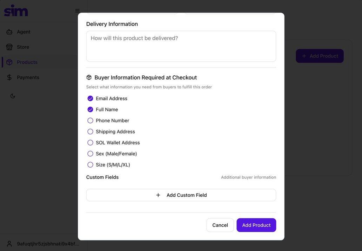Click the sim logo

coord(16,11)
